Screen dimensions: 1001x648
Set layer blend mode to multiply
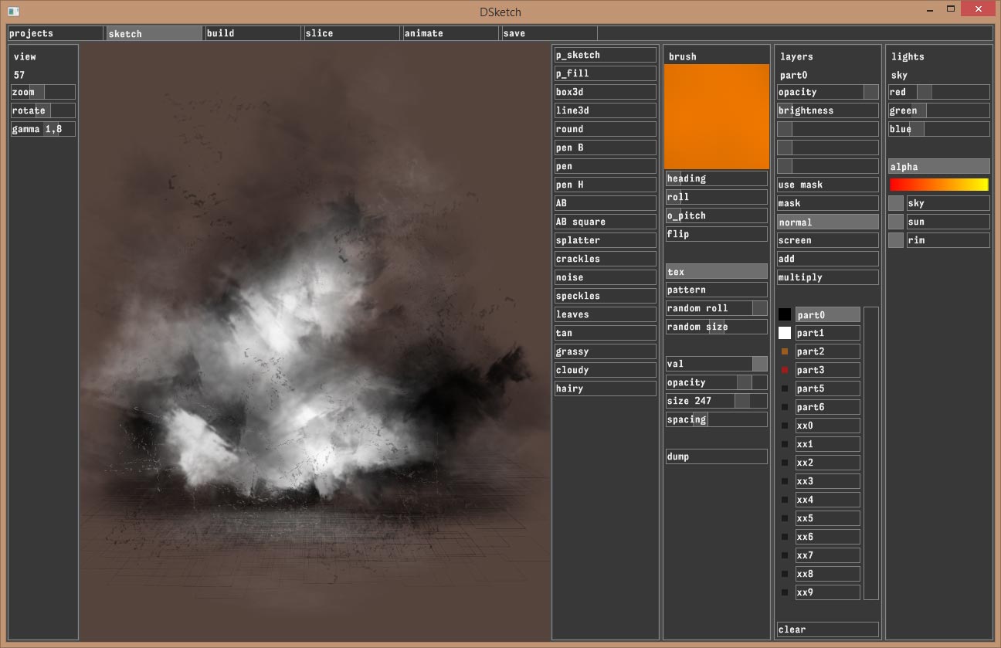click(827, 277)
